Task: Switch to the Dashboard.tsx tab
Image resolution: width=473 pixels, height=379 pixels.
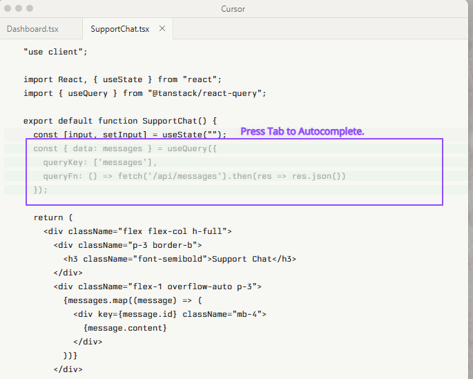Action: click(32, 29)
